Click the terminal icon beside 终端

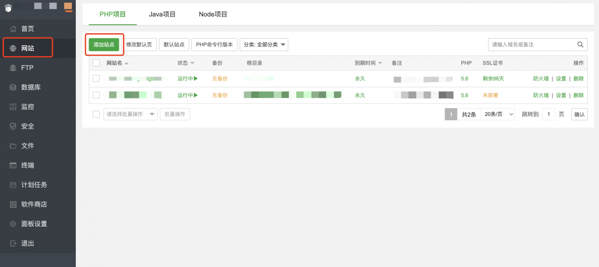point(13,165)
